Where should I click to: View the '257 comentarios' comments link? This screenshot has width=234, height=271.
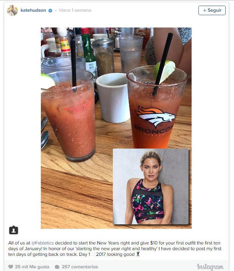[x=80, y=267]
